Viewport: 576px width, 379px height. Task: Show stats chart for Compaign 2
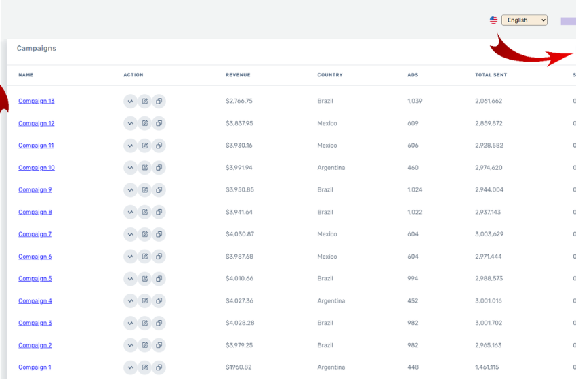(130, 345)
